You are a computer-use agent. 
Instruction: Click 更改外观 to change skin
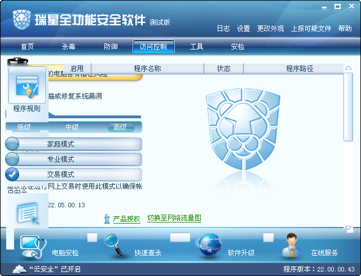pyautogui.click(x=270, y=29)
